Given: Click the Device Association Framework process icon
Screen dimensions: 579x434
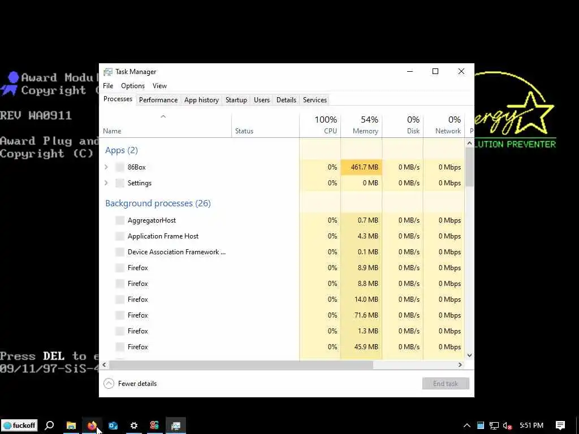Looking at the screenshot, I should click(120, 252).
